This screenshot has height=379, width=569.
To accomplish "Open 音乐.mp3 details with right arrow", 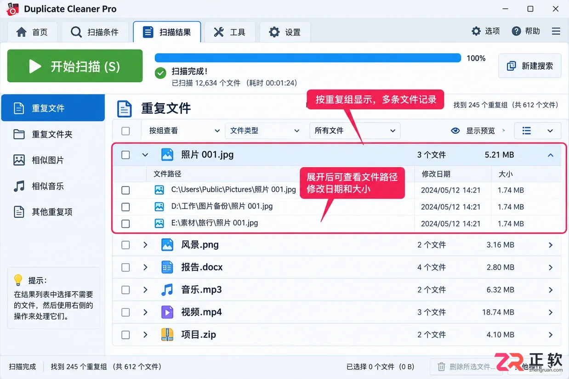I will (x=551, y=290).
